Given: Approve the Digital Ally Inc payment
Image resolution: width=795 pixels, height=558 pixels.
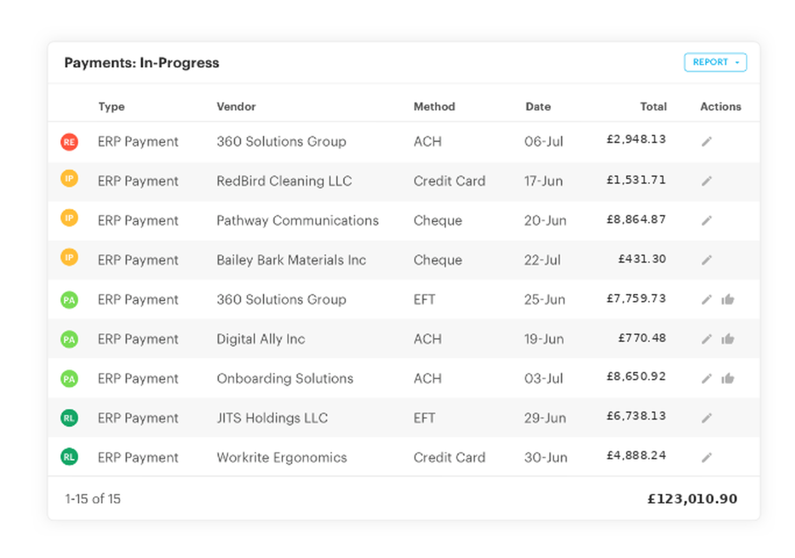Looking at the screenshot, I should (x=727, y=339).
